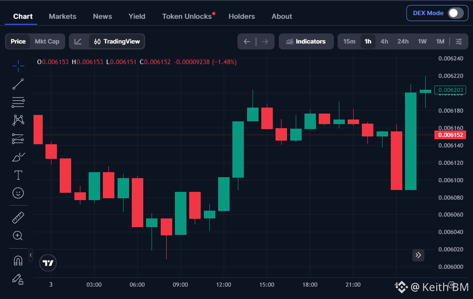This screenshot has width=473, height=299.
Task: Set interval to 24h
Action: point(403,42)
